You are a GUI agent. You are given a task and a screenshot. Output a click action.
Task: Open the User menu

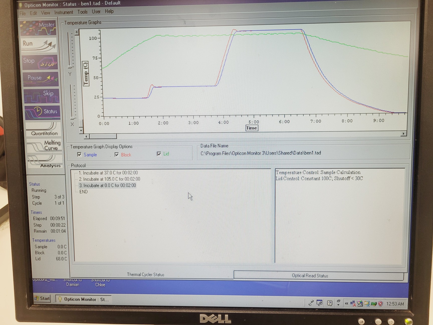click(x=96, y=12)
